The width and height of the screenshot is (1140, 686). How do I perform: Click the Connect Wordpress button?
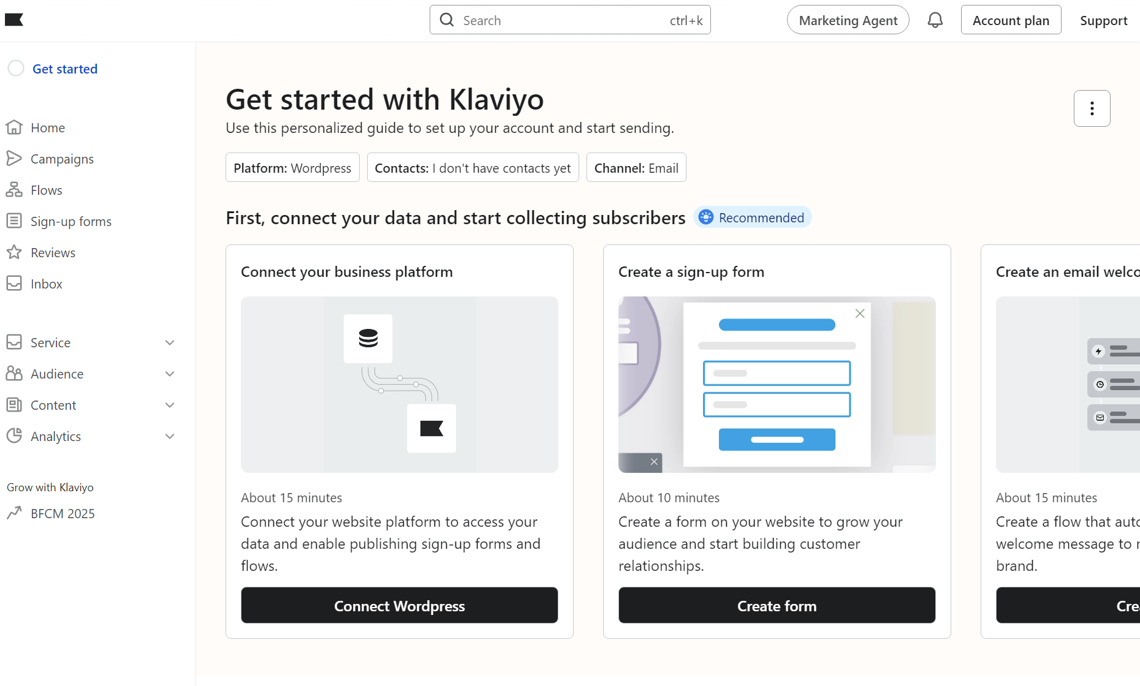pyautogui.click(x=399, y=605)
